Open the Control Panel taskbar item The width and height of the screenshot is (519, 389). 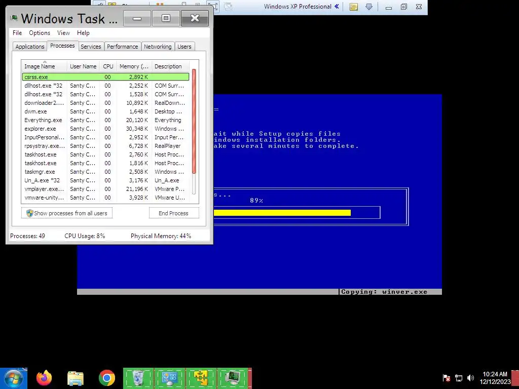170,378
